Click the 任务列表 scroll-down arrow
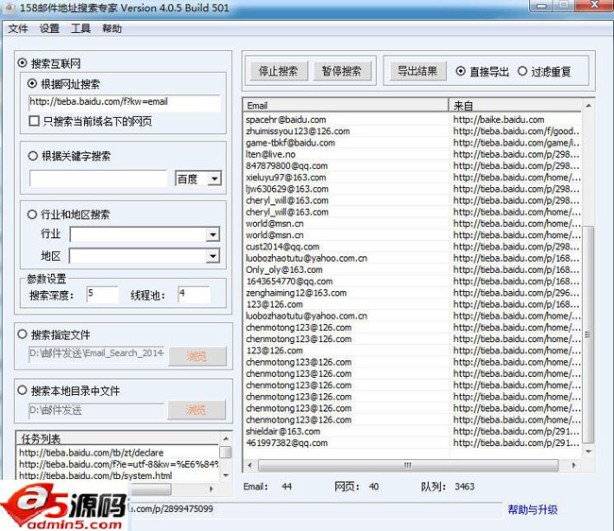 tap(226, 475)
